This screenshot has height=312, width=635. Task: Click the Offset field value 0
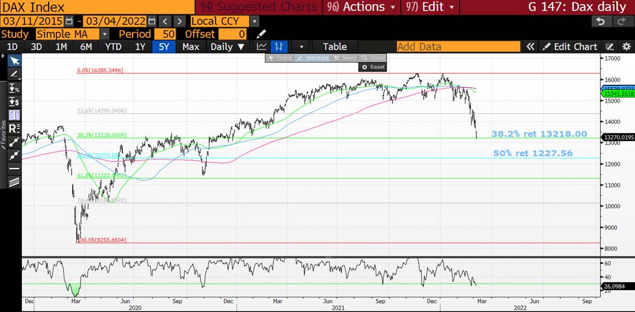point(232,34)
